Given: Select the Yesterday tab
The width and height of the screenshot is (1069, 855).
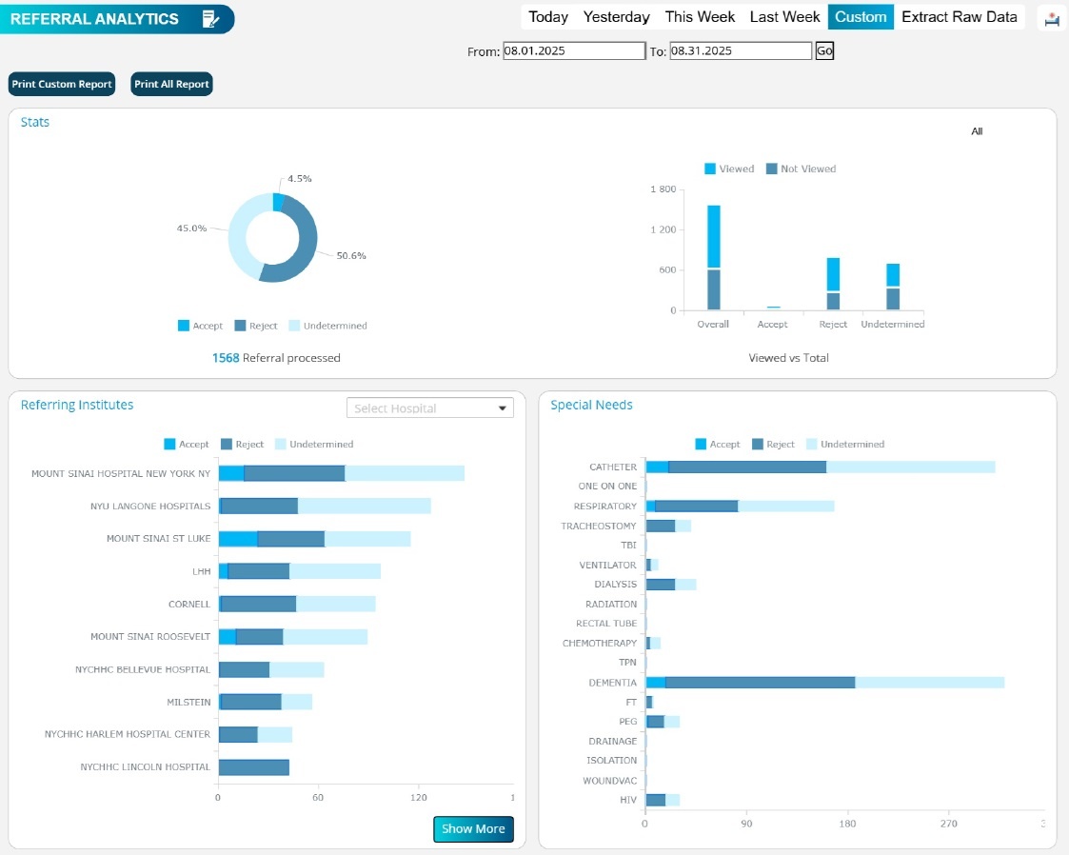Looking at the screenshot, I should pos(616,17).
